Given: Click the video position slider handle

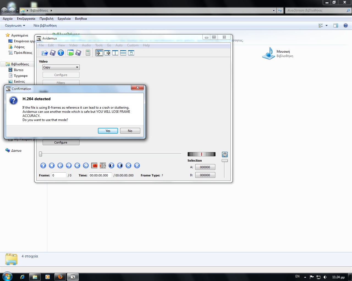Looking at the screenshot, I should [x=40, y=154].
